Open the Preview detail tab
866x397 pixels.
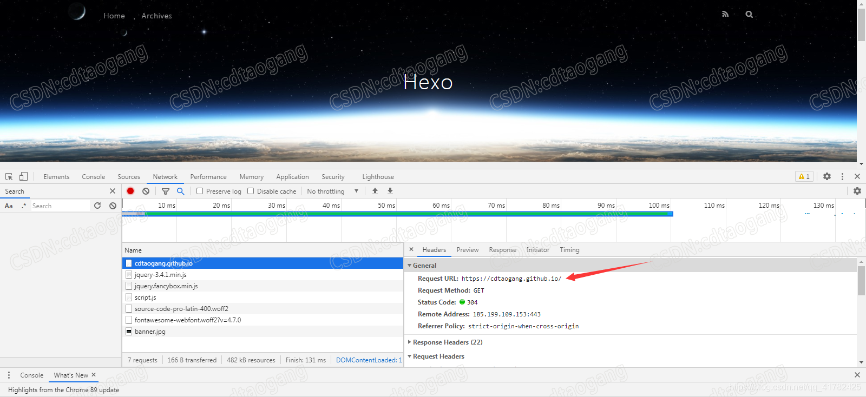click(x=468, y=250)
